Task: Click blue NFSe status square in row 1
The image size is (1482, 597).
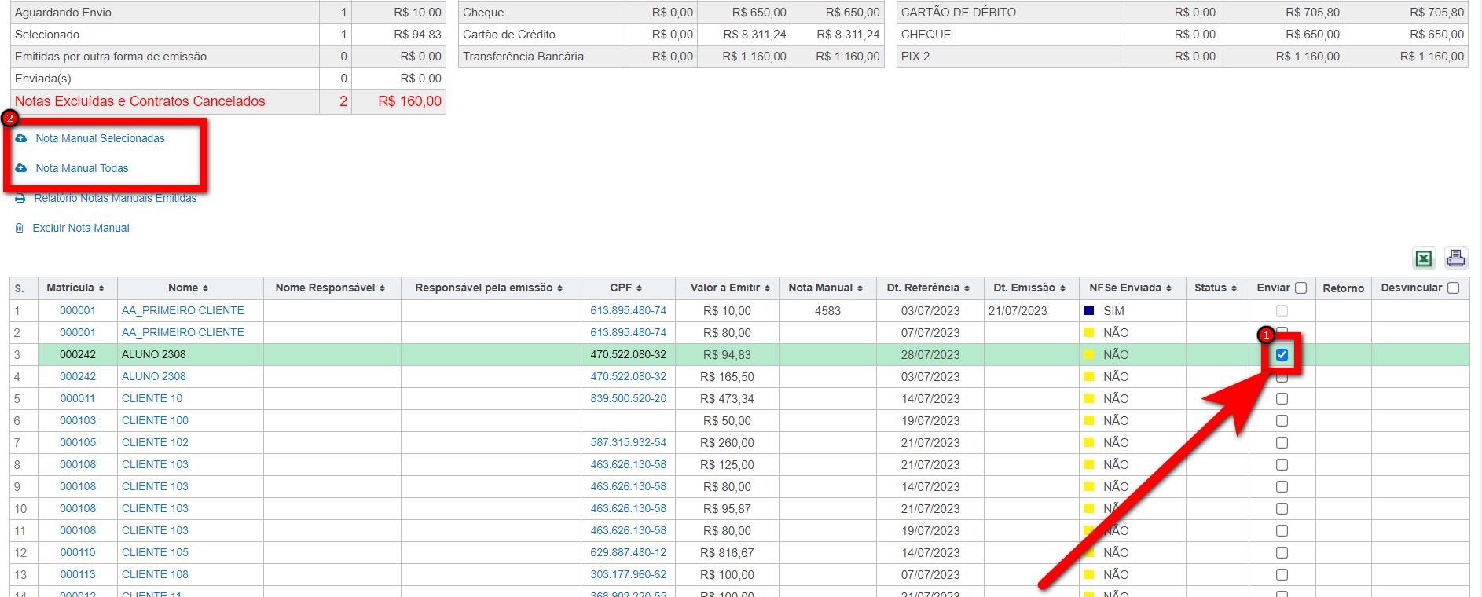Action: coord(1088,310)
